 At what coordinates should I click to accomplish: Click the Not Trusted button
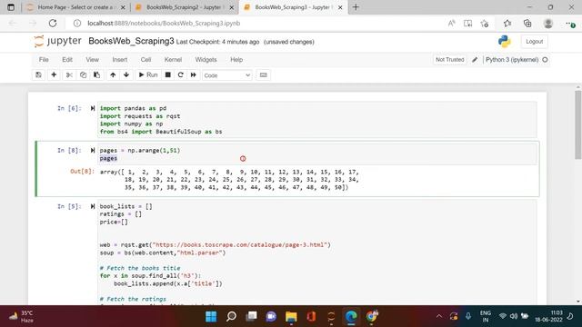pos(450,59)
